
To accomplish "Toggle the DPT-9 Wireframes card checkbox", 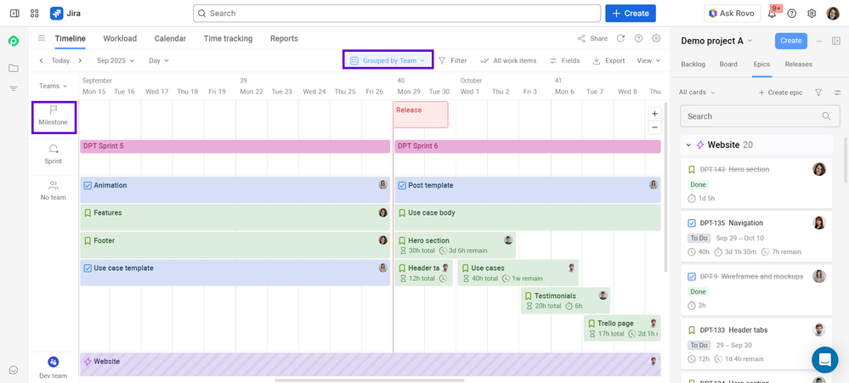I will pos(692,277).
